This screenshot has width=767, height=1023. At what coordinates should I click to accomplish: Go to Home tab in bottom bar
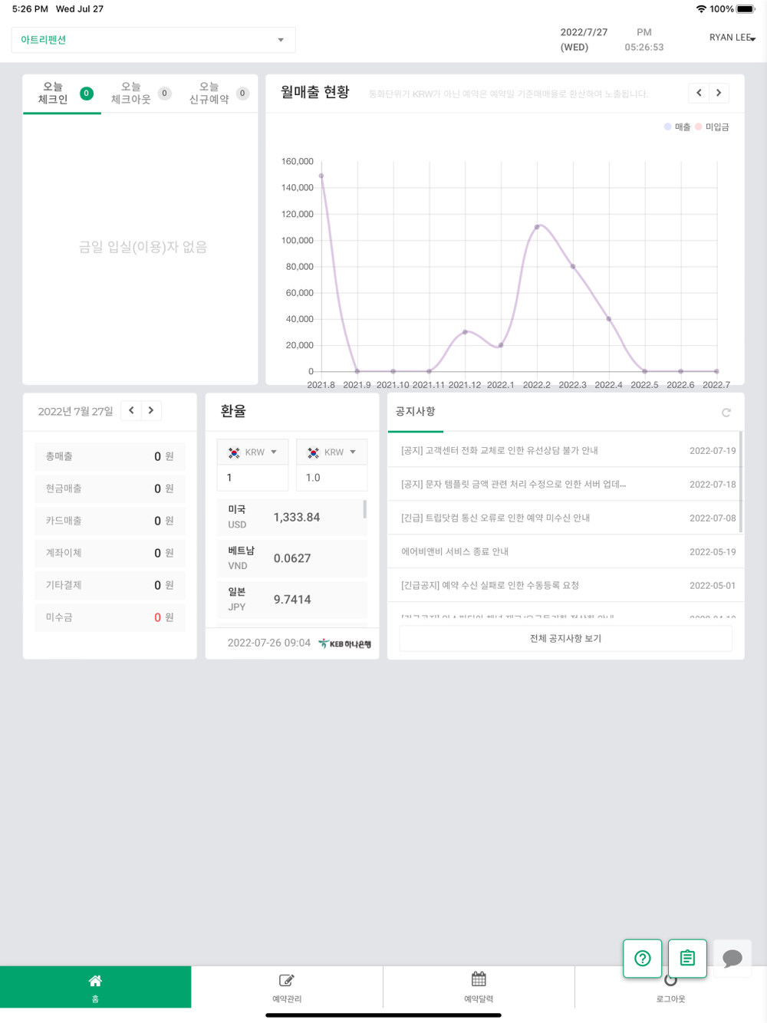95,988
